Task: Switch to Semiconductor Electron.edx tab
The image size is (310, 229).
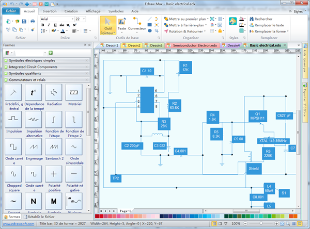Action: point(193,45)
